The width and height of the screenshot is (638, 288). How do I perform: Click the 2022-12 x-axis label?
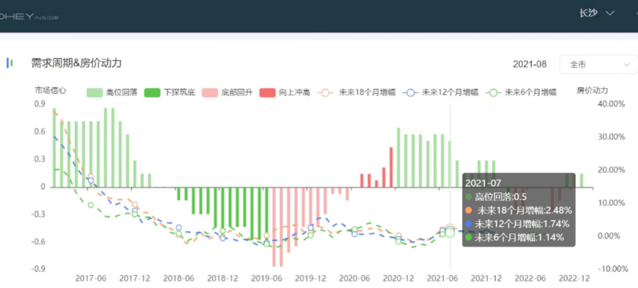(x=574, y=278)
